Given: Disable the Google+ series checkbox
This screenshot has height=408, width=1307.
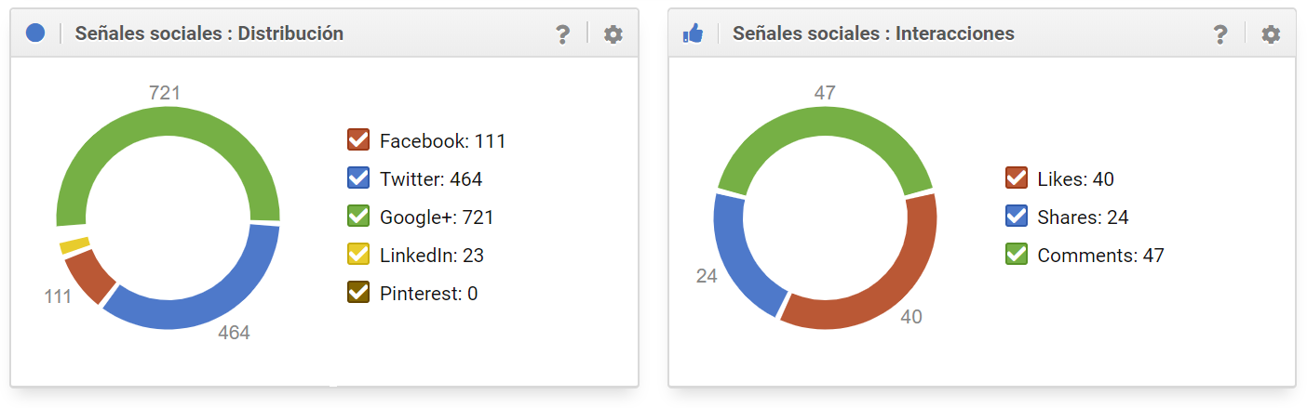Looking at the screenshot, I should tap(358, 217).
